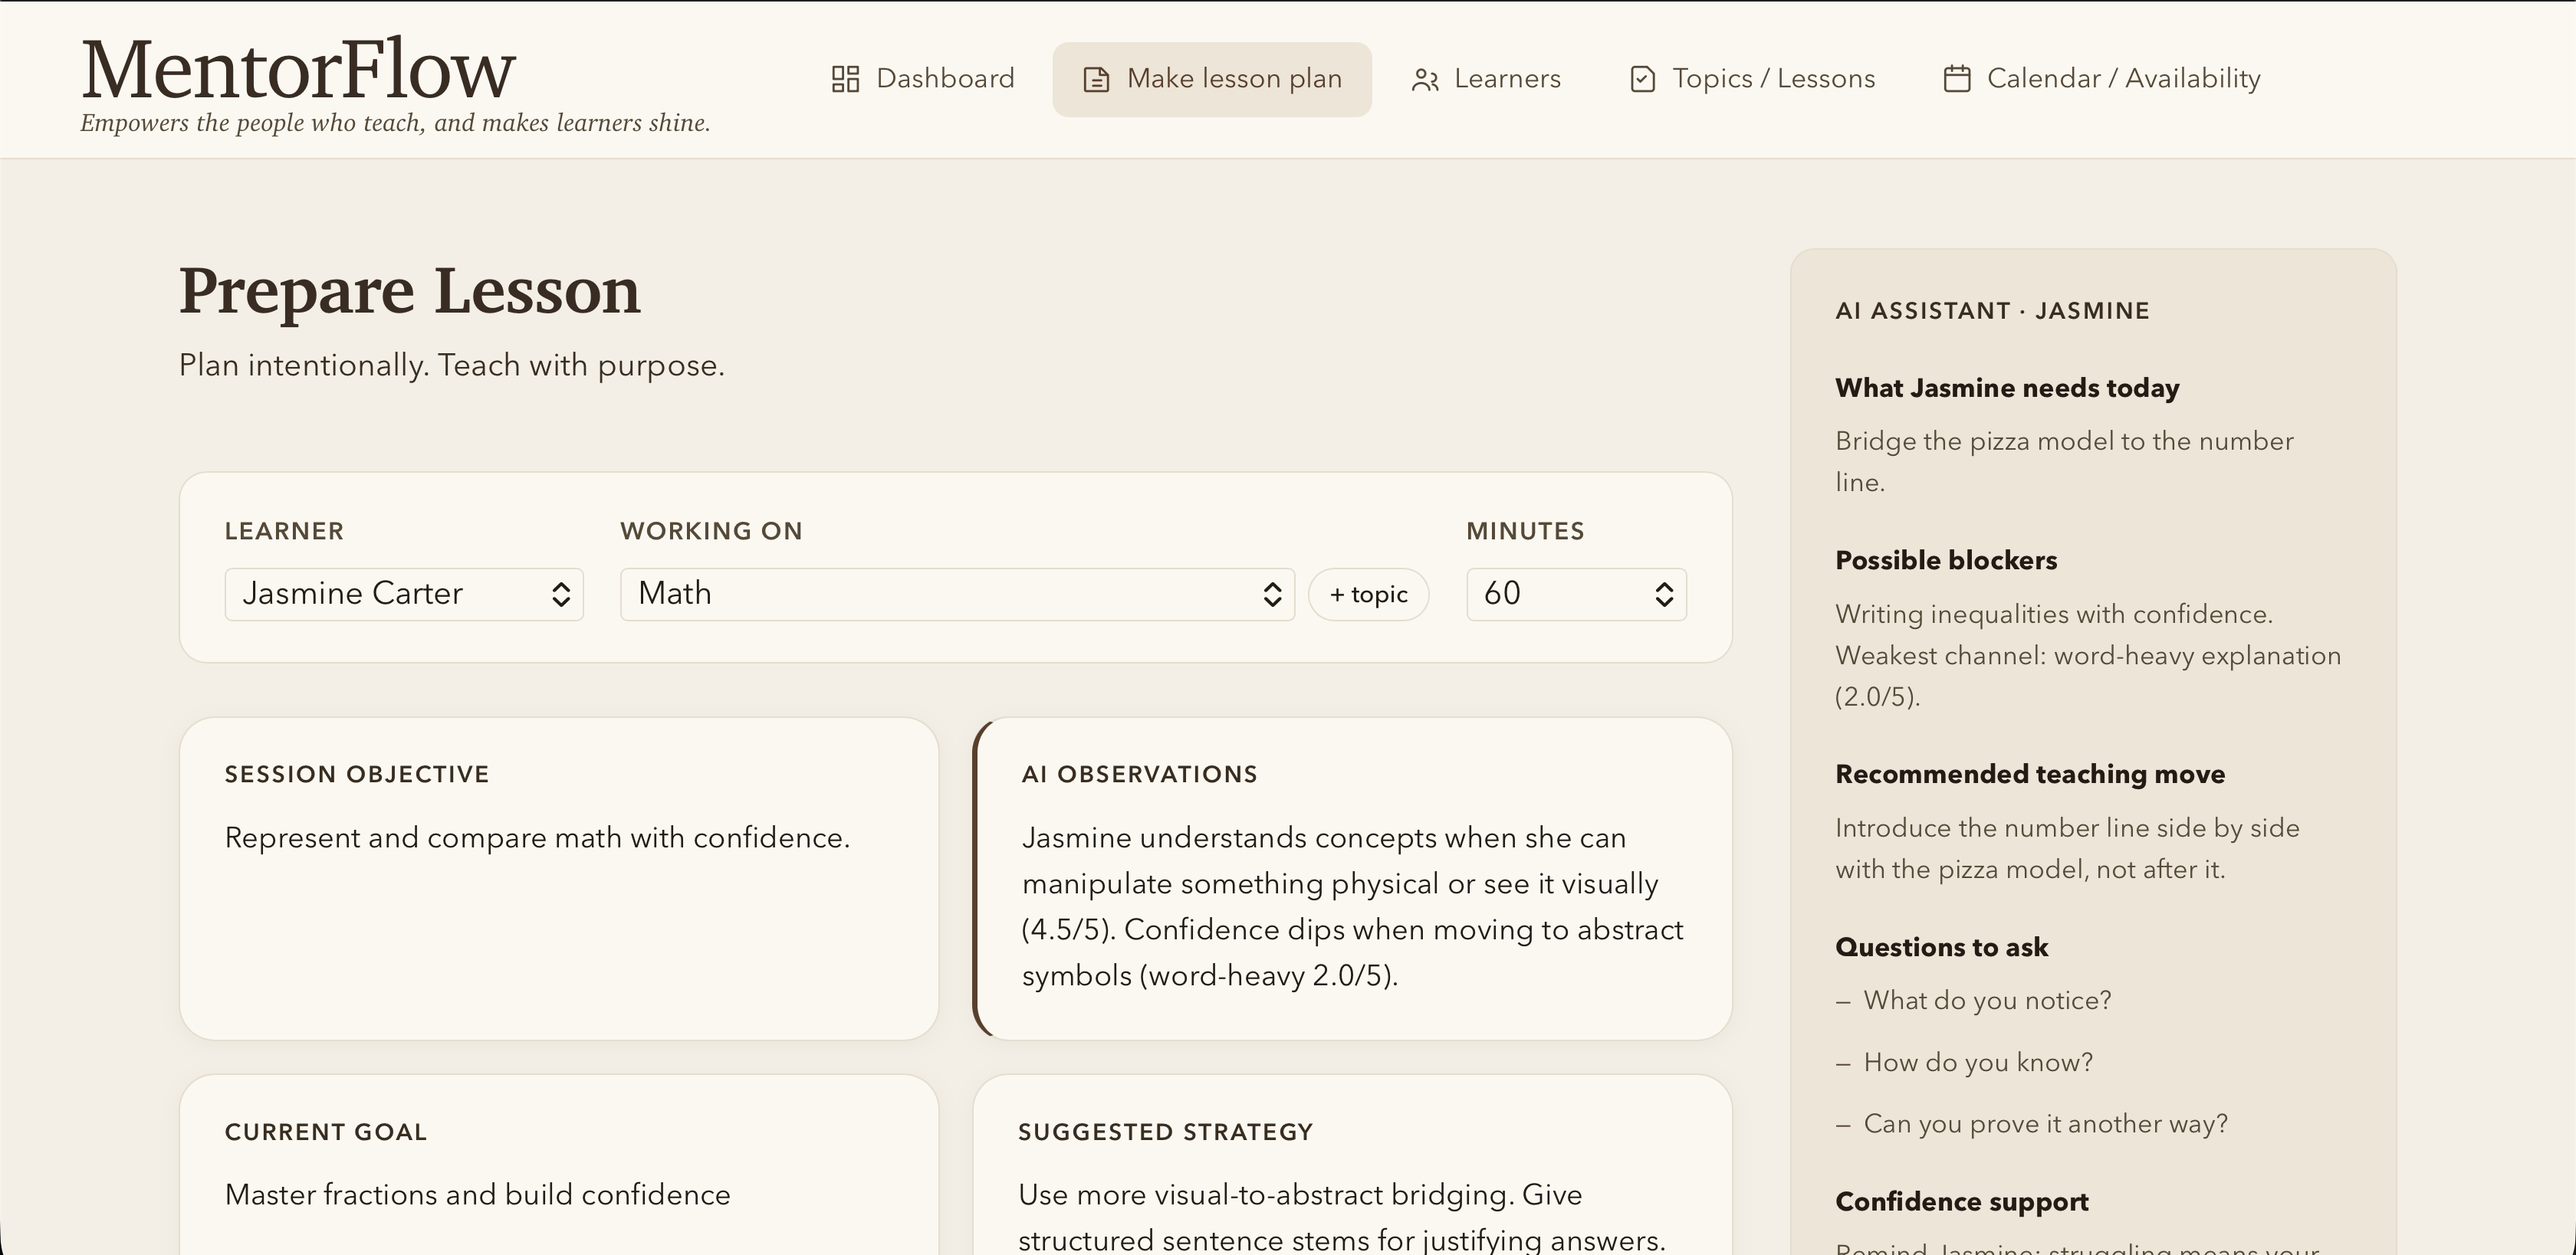Image resolution: width=2576 pixels, height=1255 pixels.
Task: Click the Dashboard grid icon
Action: tap(845, 79)
